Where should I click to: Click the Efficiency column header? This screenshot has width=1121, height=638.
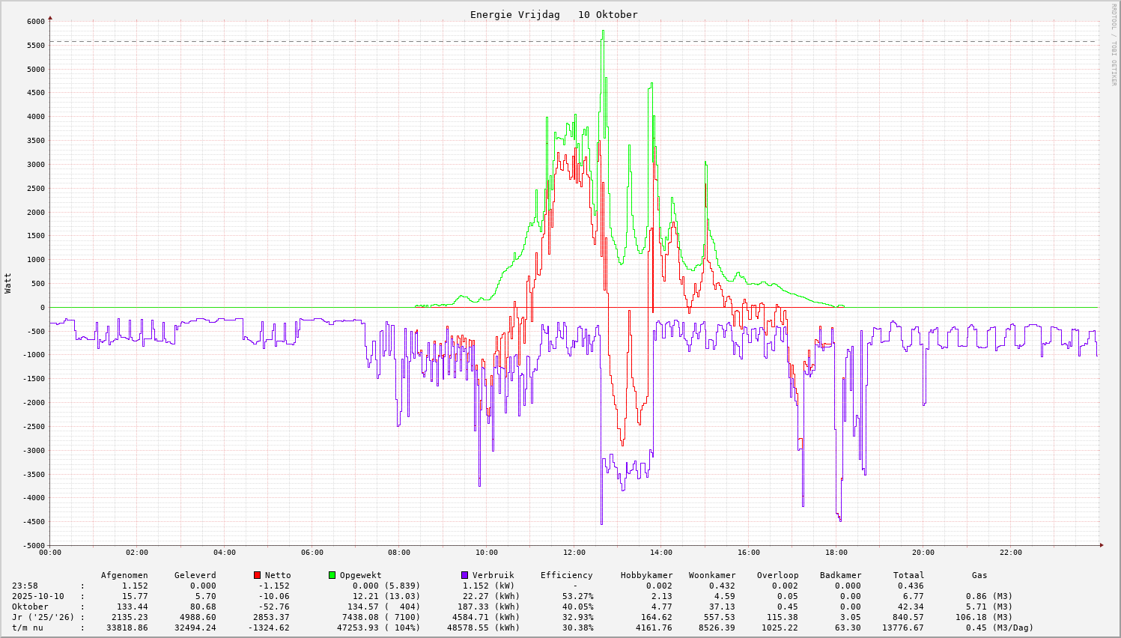(x=566, y=575)
